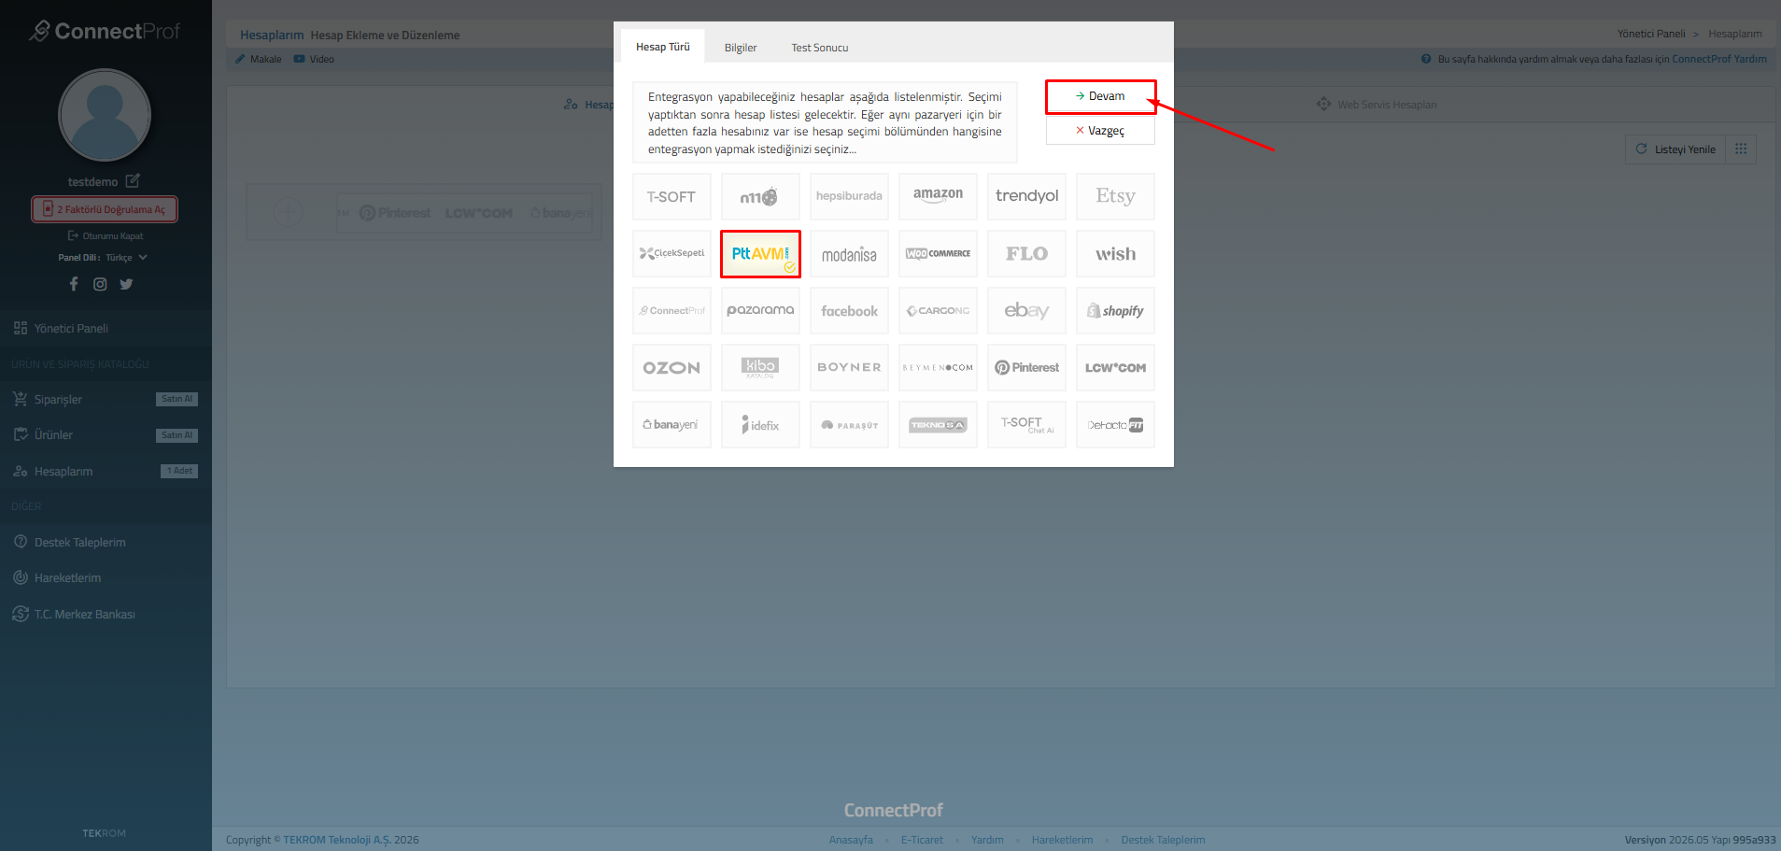Image resolution: width=1781 pixels, height=851 pixels.
Task: Select the BEYMEN.COM marketplace tile
Action: coord(938,368)
